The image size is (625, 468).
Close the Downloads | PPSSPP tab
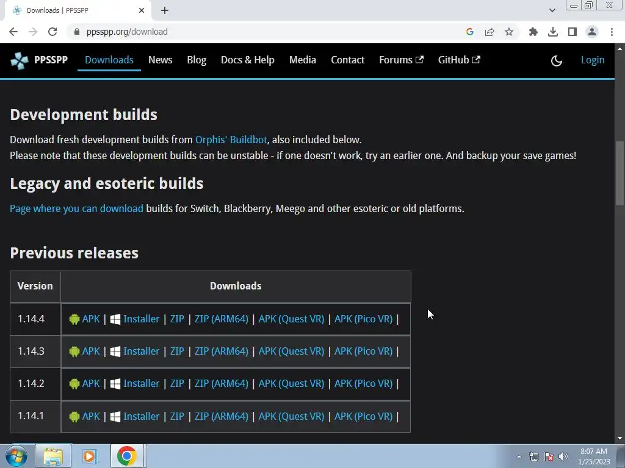pos(142,10)
